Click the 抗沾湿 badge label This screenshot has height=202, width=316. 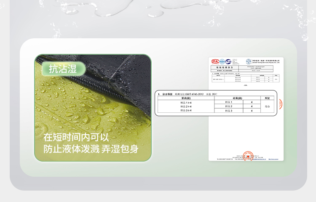(x=64, y=69)
